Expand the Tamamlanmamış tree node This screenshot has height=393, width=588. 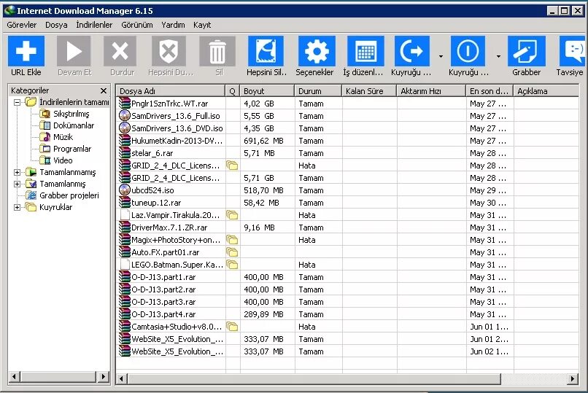coord(18,172)
